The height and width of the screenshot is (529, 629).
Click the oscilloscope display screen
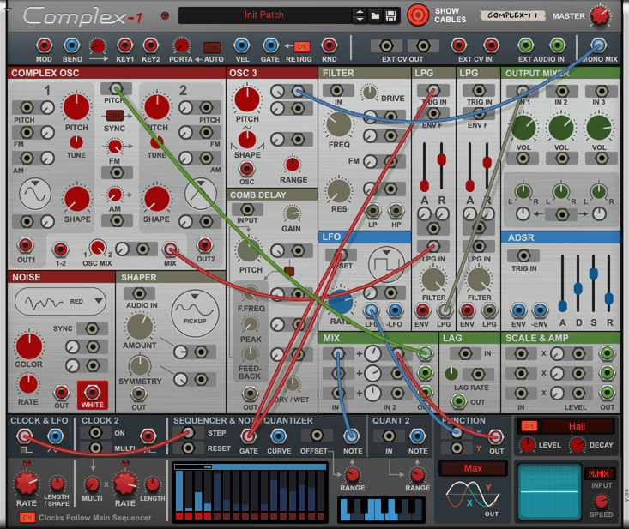coord(549,492)
